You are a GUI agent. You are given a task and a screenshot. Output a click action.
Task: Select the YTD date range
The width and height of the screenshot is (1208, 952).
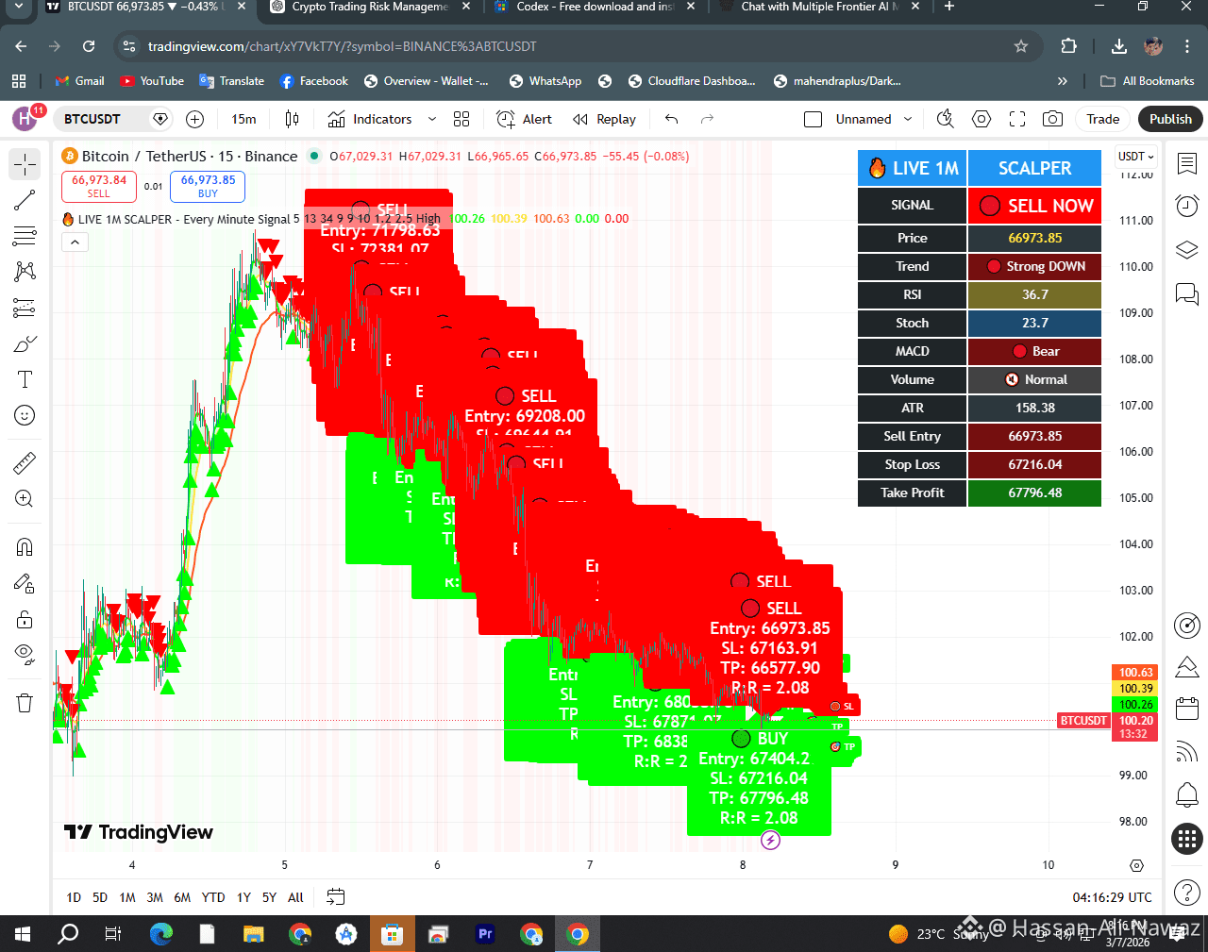click(x=213, y=897)
